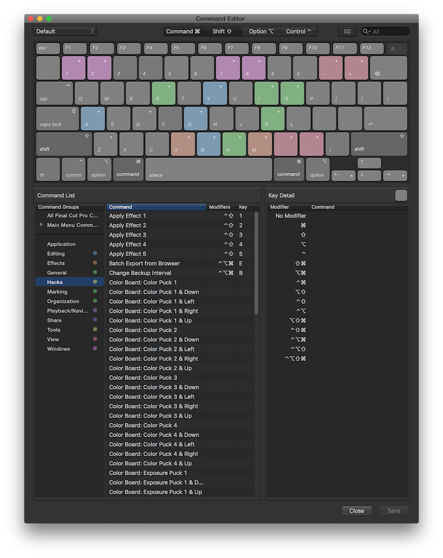Click the return key on virtual keyboard
This screenshot has width=443, height=558.
(385, 119)
